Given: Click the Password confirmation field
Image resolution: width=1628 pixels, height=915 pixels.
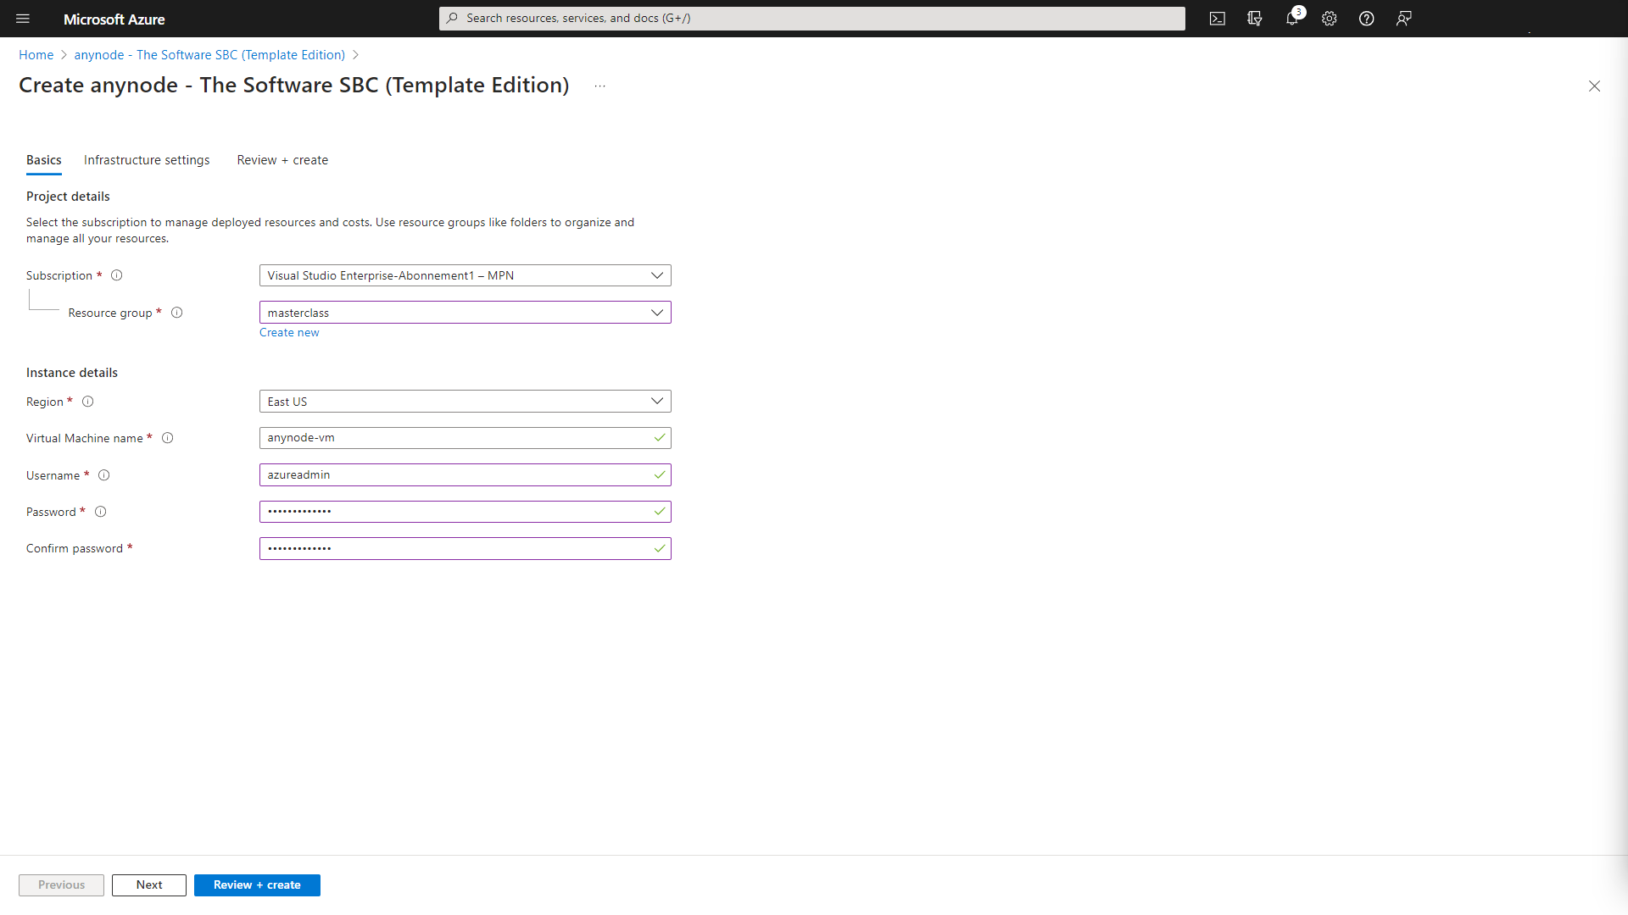Looking at the screenshot, I should coord(464,547).
